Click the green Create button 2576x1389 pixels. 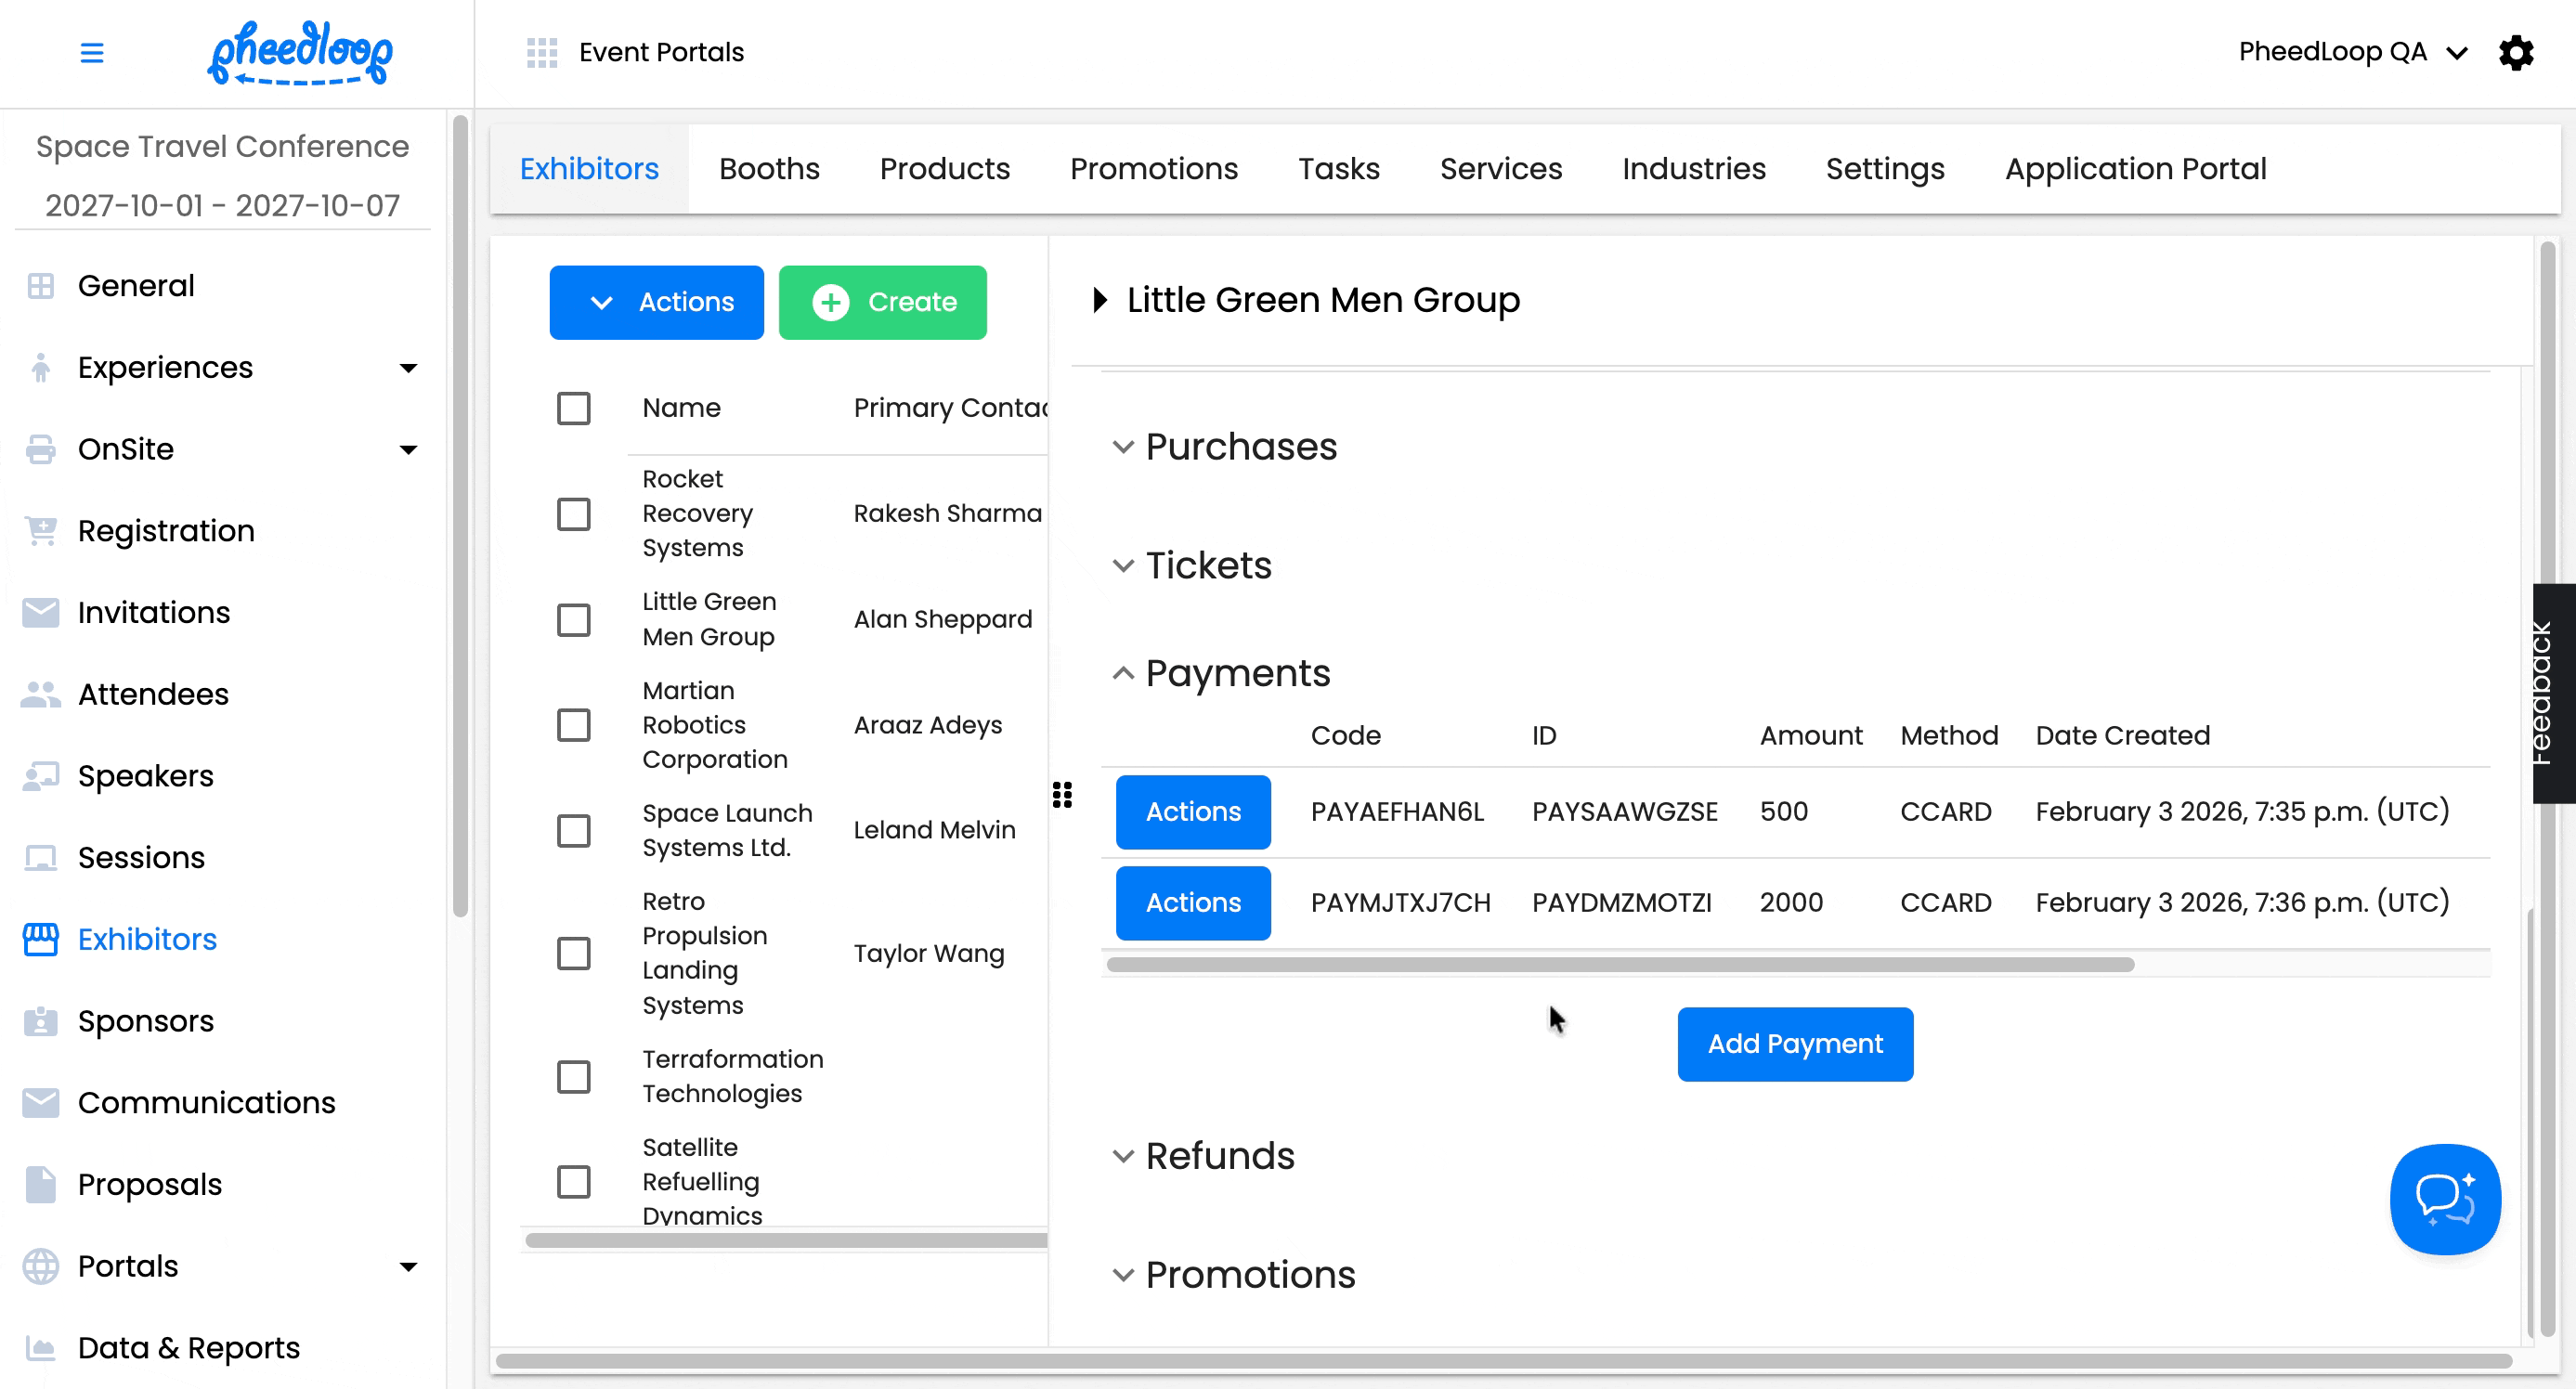[x=882, y=302]
